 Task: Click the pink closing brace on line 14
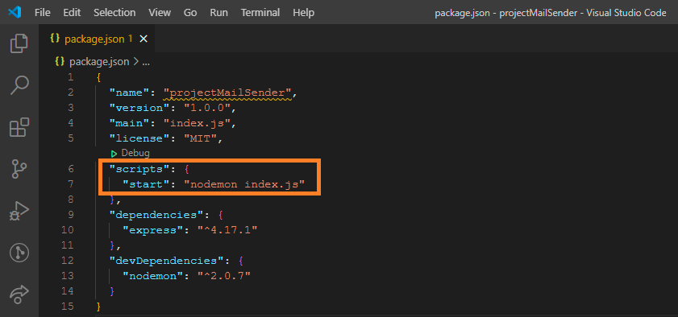(112, 291)
